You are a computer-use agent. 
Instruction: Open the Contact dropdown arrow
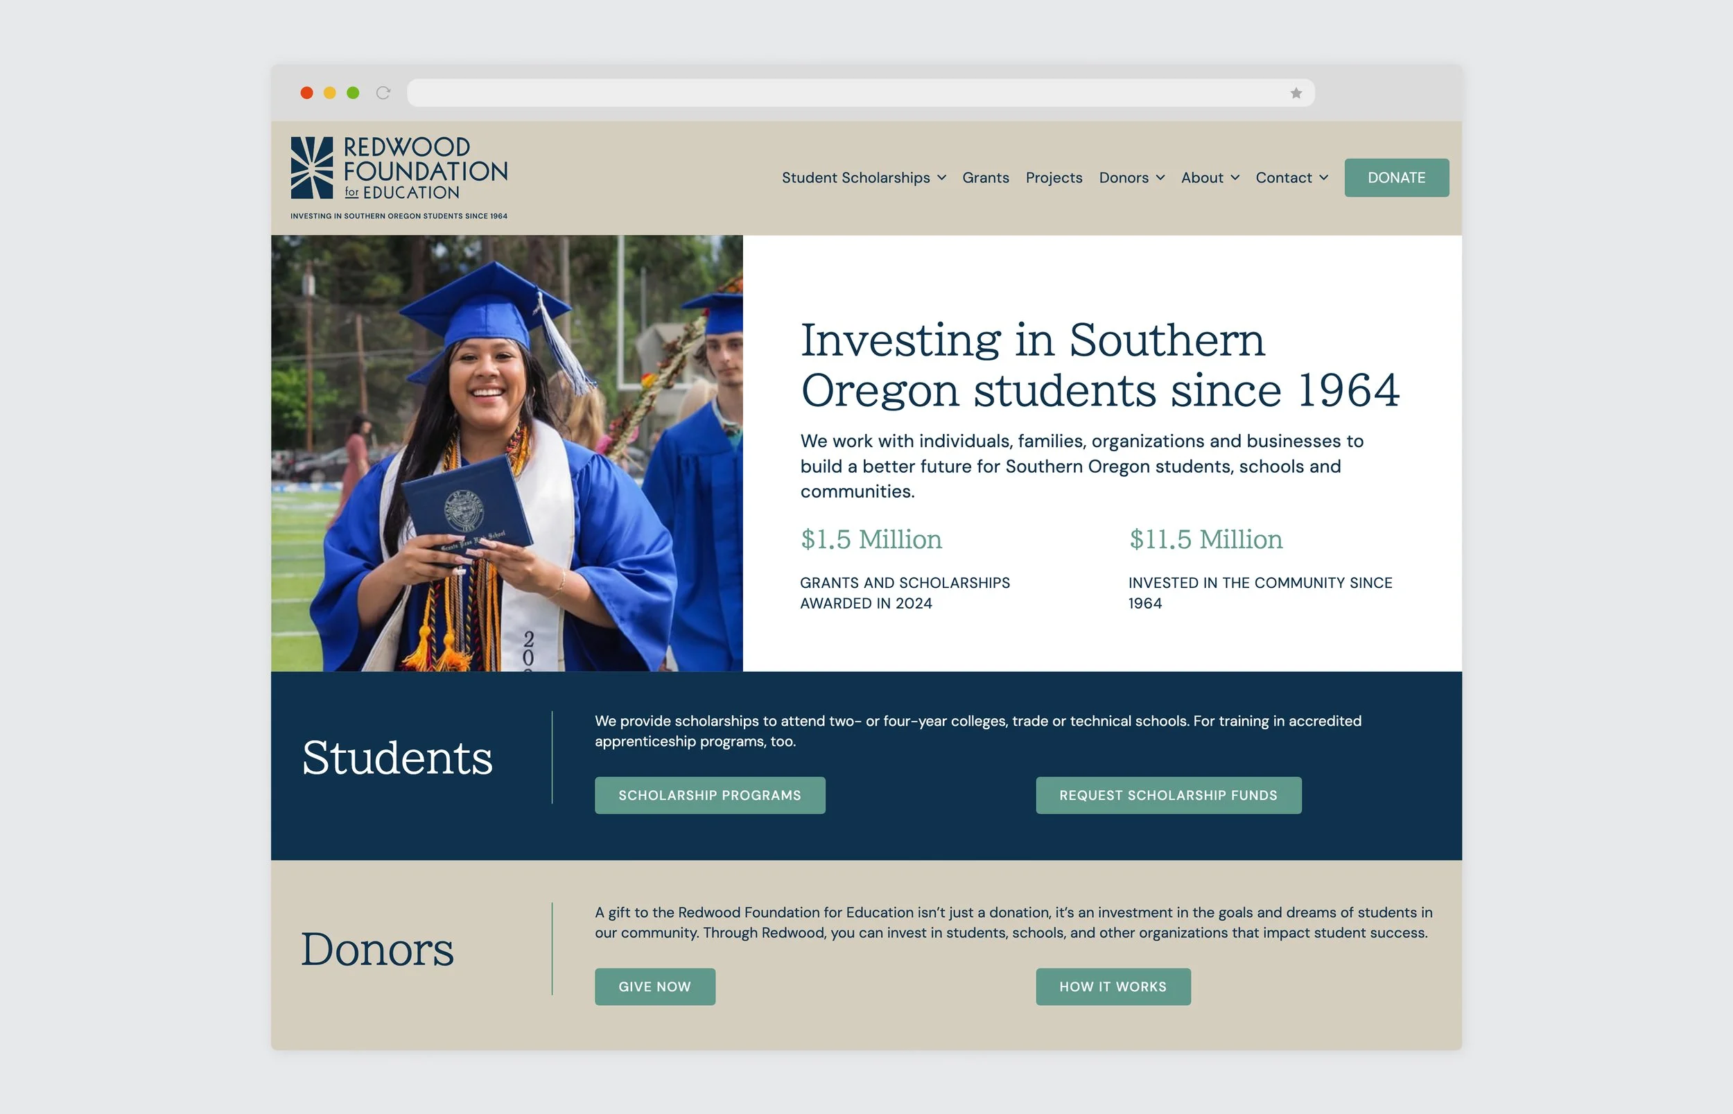pos(1323,178)
